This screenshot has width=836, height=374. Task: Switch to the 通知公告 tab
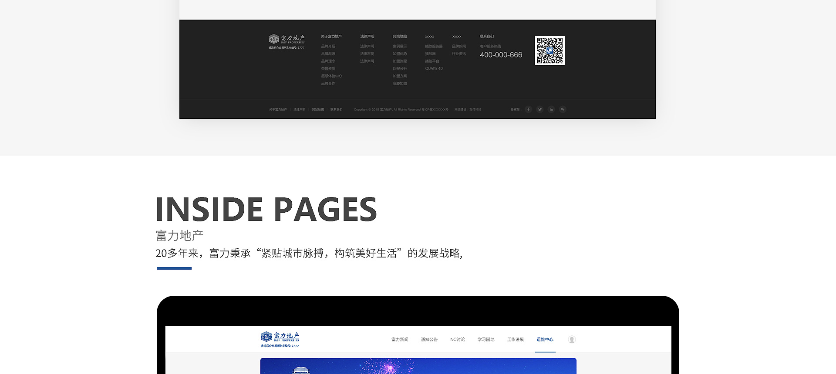pos(429,340)
